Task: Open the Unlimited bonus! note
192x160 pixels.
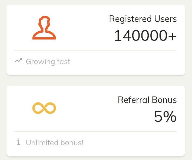Action: 54,142
